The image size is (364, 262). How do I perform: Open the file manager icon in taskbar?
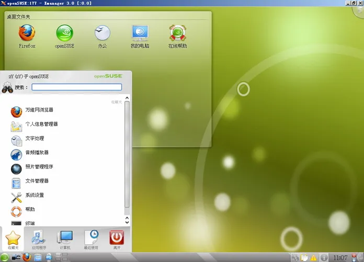(x=38, y=257)
